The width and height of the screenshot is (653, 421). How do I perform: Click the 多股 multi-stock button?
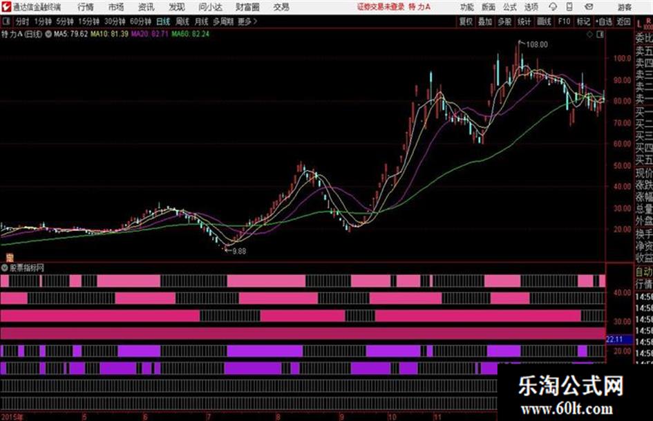tap(504, 21)
